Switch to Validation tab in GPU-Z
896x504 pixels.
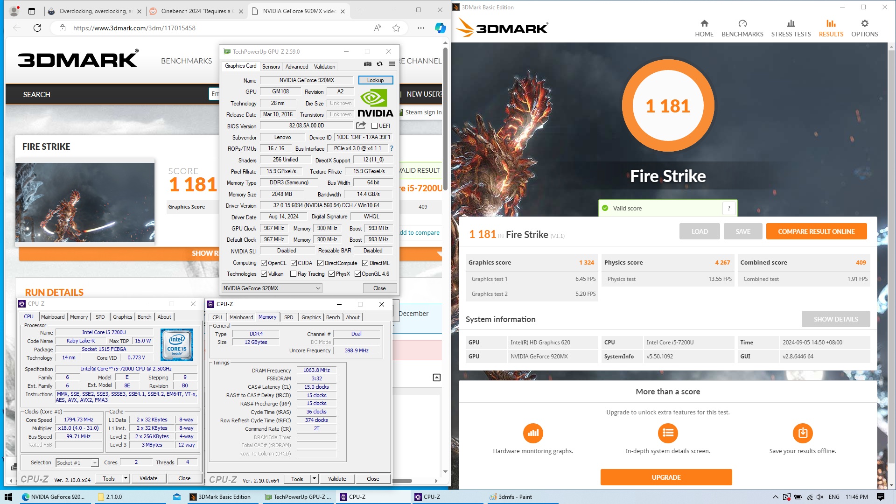[x=324, y=67]
